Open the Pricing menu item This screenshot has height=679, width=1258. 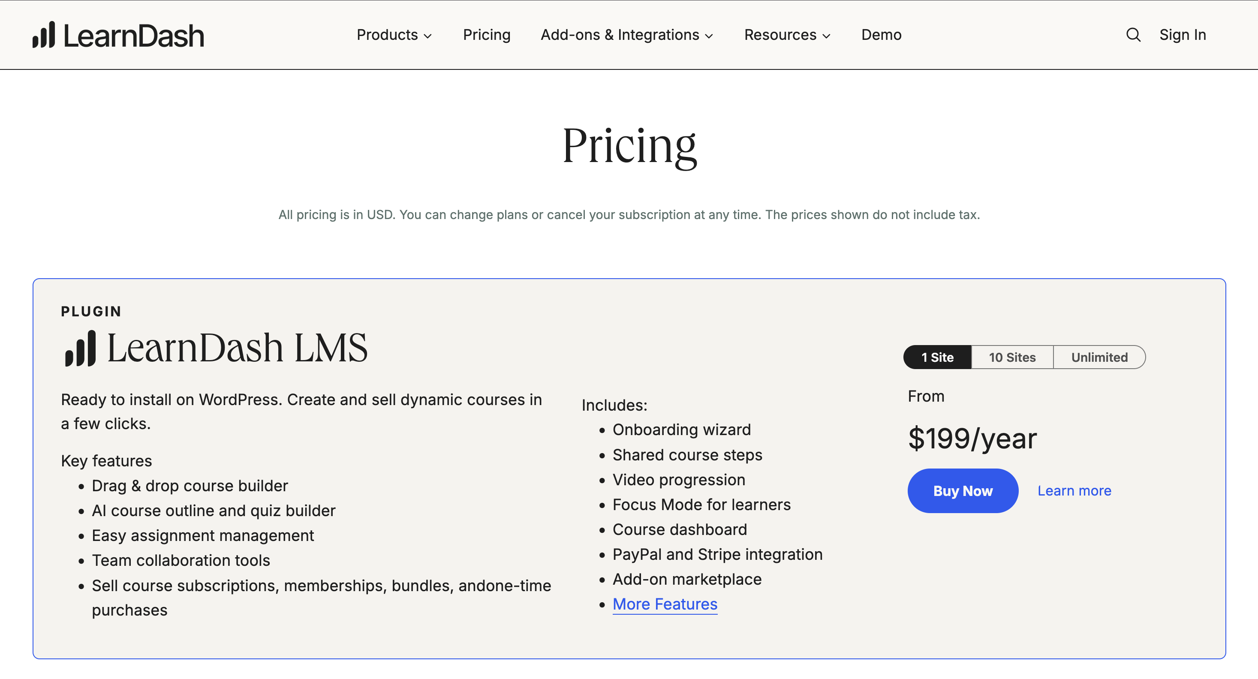point(486,35)
